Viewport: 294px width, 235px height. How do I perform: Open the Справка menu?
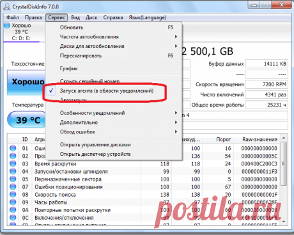point(113,17)
